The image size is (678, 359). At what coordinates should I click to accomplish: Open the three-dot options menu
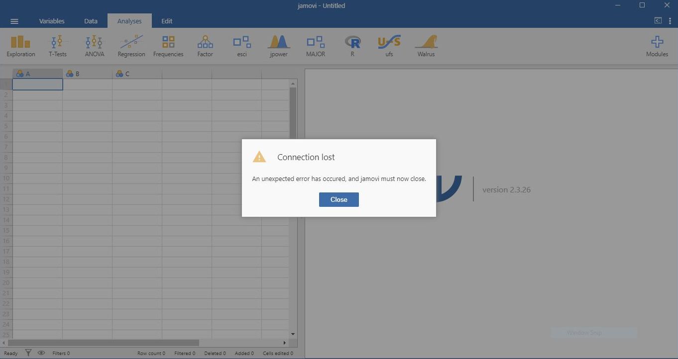point(670,21)
